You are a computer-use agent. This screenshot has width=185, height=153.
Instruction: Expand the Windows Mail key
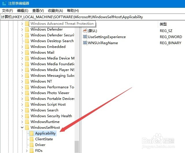22,53
